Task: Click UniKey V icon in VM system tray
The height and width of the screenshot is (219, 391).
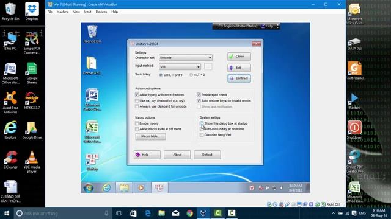Action: [252, 188]
